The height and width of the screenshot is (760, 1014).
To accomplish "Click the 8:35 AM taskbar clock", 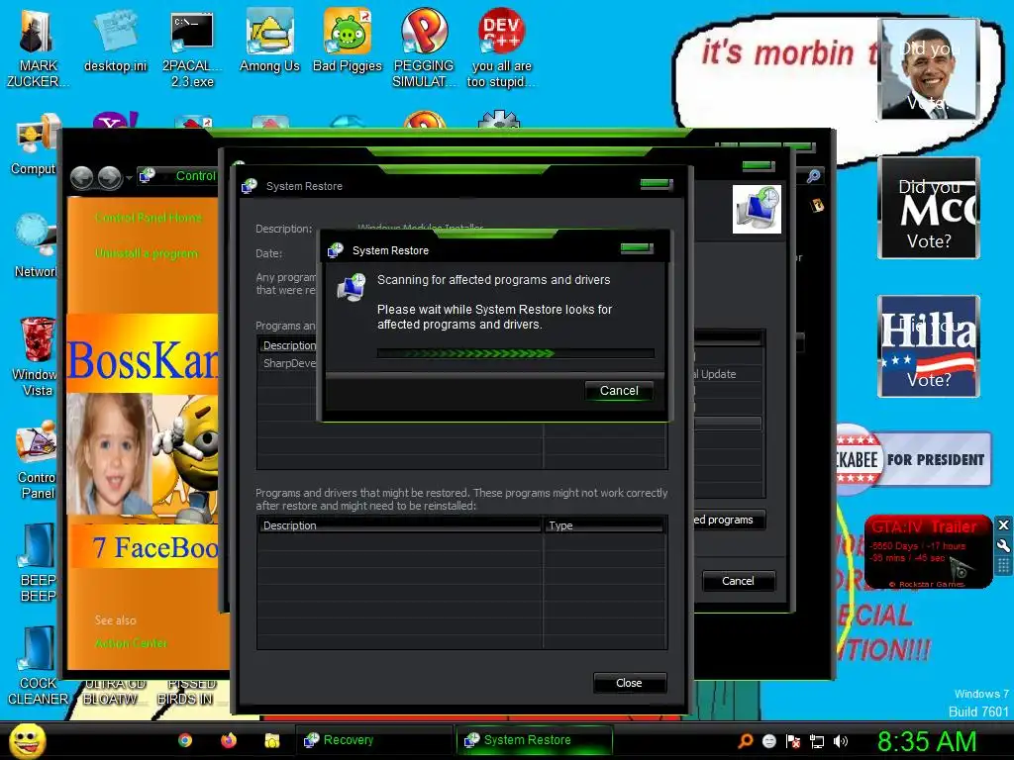I will pyautogui.click(x=927, y=741).
